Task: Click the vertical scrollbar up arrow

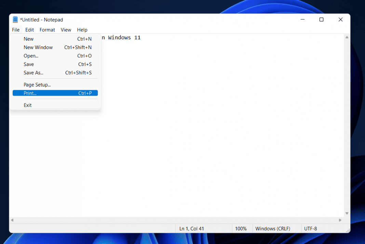Action: point(347,37)
